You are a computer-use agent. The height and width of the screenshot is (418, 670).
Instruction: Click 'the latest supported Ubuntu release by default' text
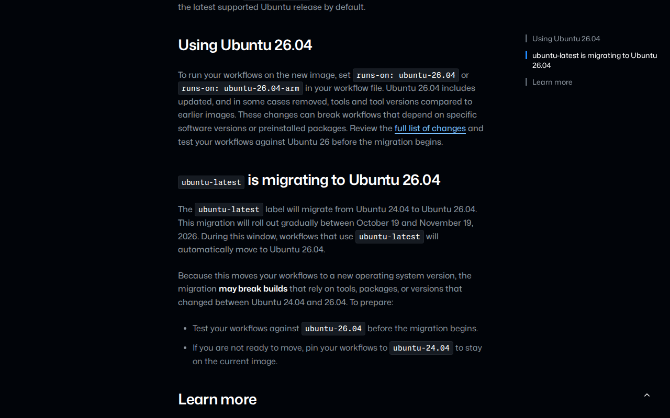point(272,7)
